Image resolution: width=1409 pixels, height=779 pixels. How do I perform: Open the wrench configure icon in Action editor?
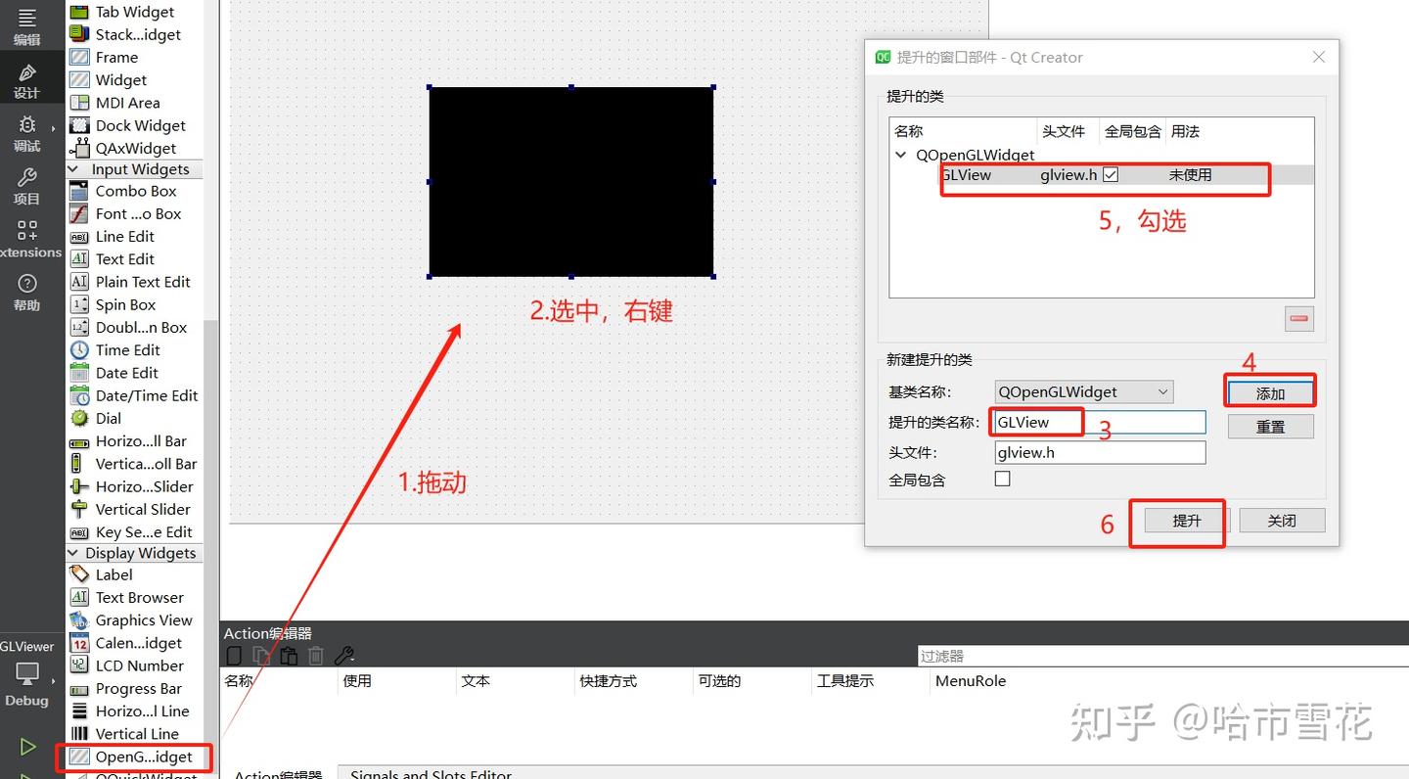pos(344,655)
